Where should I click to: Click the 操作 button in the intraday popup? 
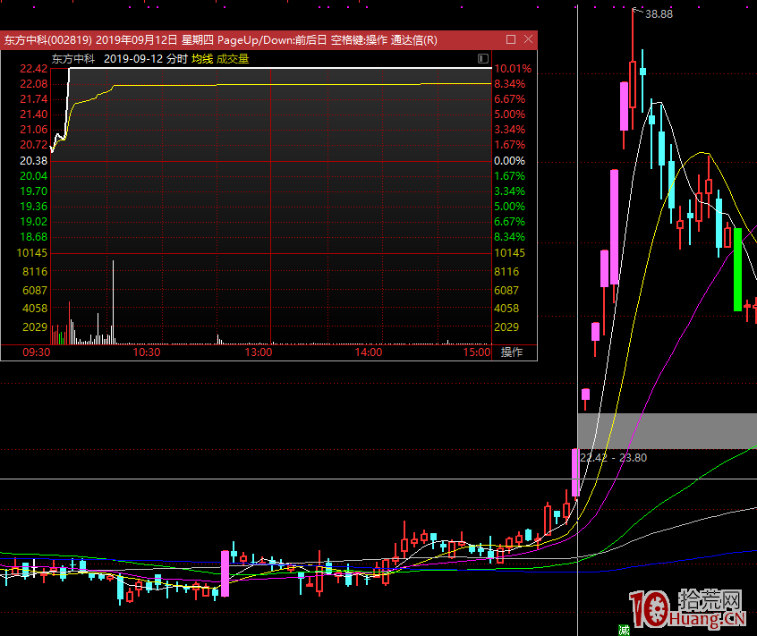click(x=511, y=352)
